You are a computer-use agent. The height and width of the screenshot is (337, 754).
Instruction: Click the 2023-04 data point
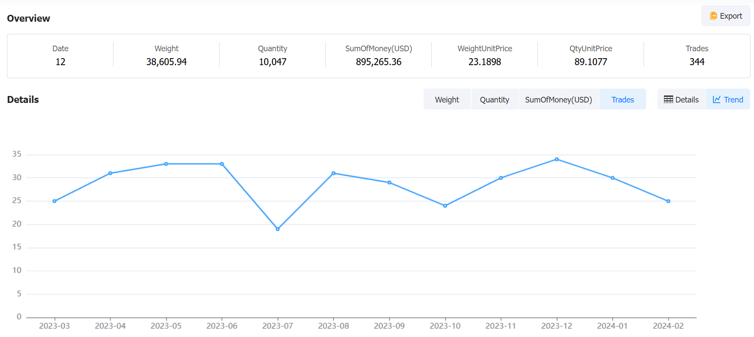point(110,173)
